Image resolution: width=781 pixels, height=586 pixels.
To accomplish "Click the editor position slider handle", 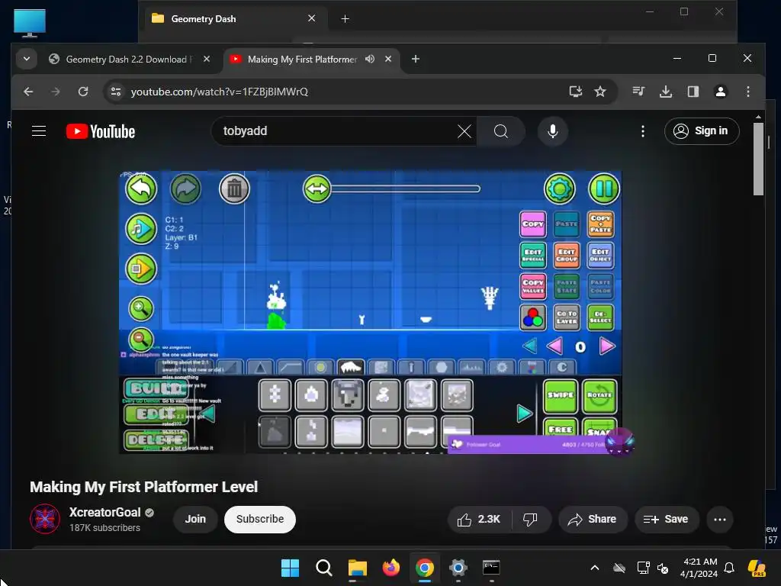I will tap(317, 189).
